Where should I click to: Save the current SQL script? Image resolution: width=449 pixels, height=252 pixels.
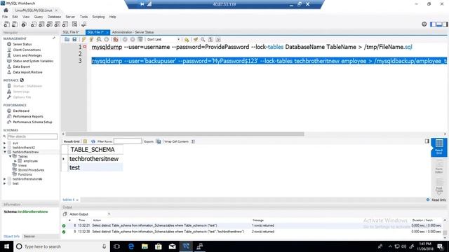[x=74, y=39]
